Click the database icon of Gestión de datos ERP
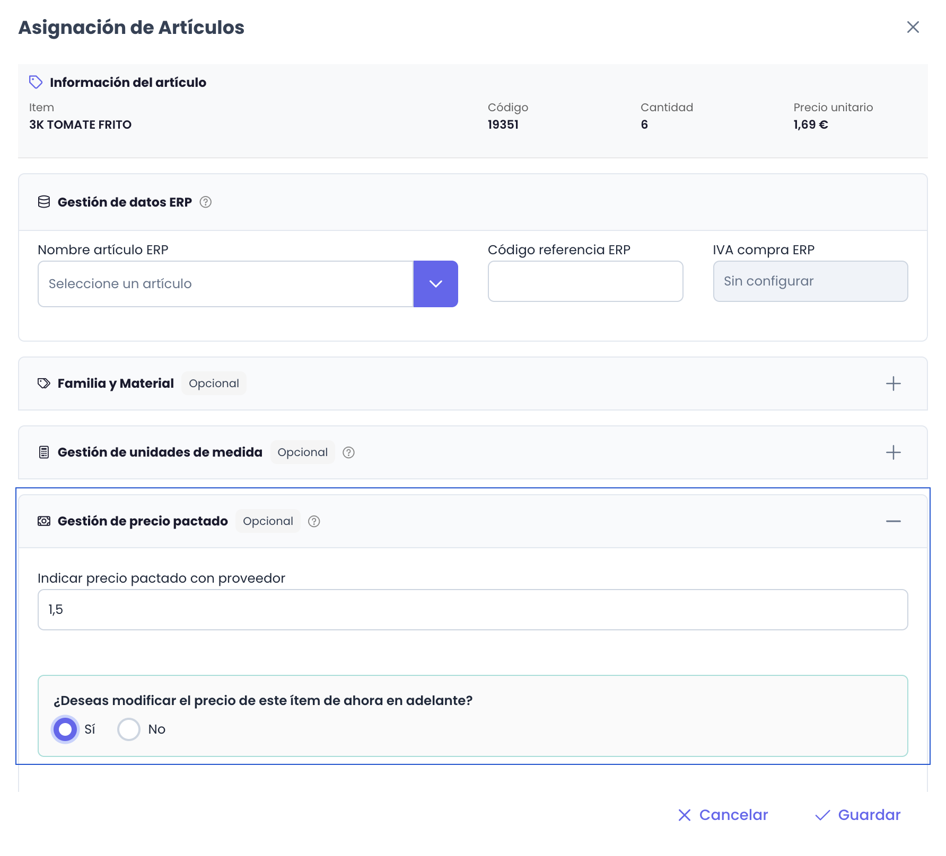Image resolution: width=946 pixels, height=856 pixels. pyautogui.click(x=44, y=202)
